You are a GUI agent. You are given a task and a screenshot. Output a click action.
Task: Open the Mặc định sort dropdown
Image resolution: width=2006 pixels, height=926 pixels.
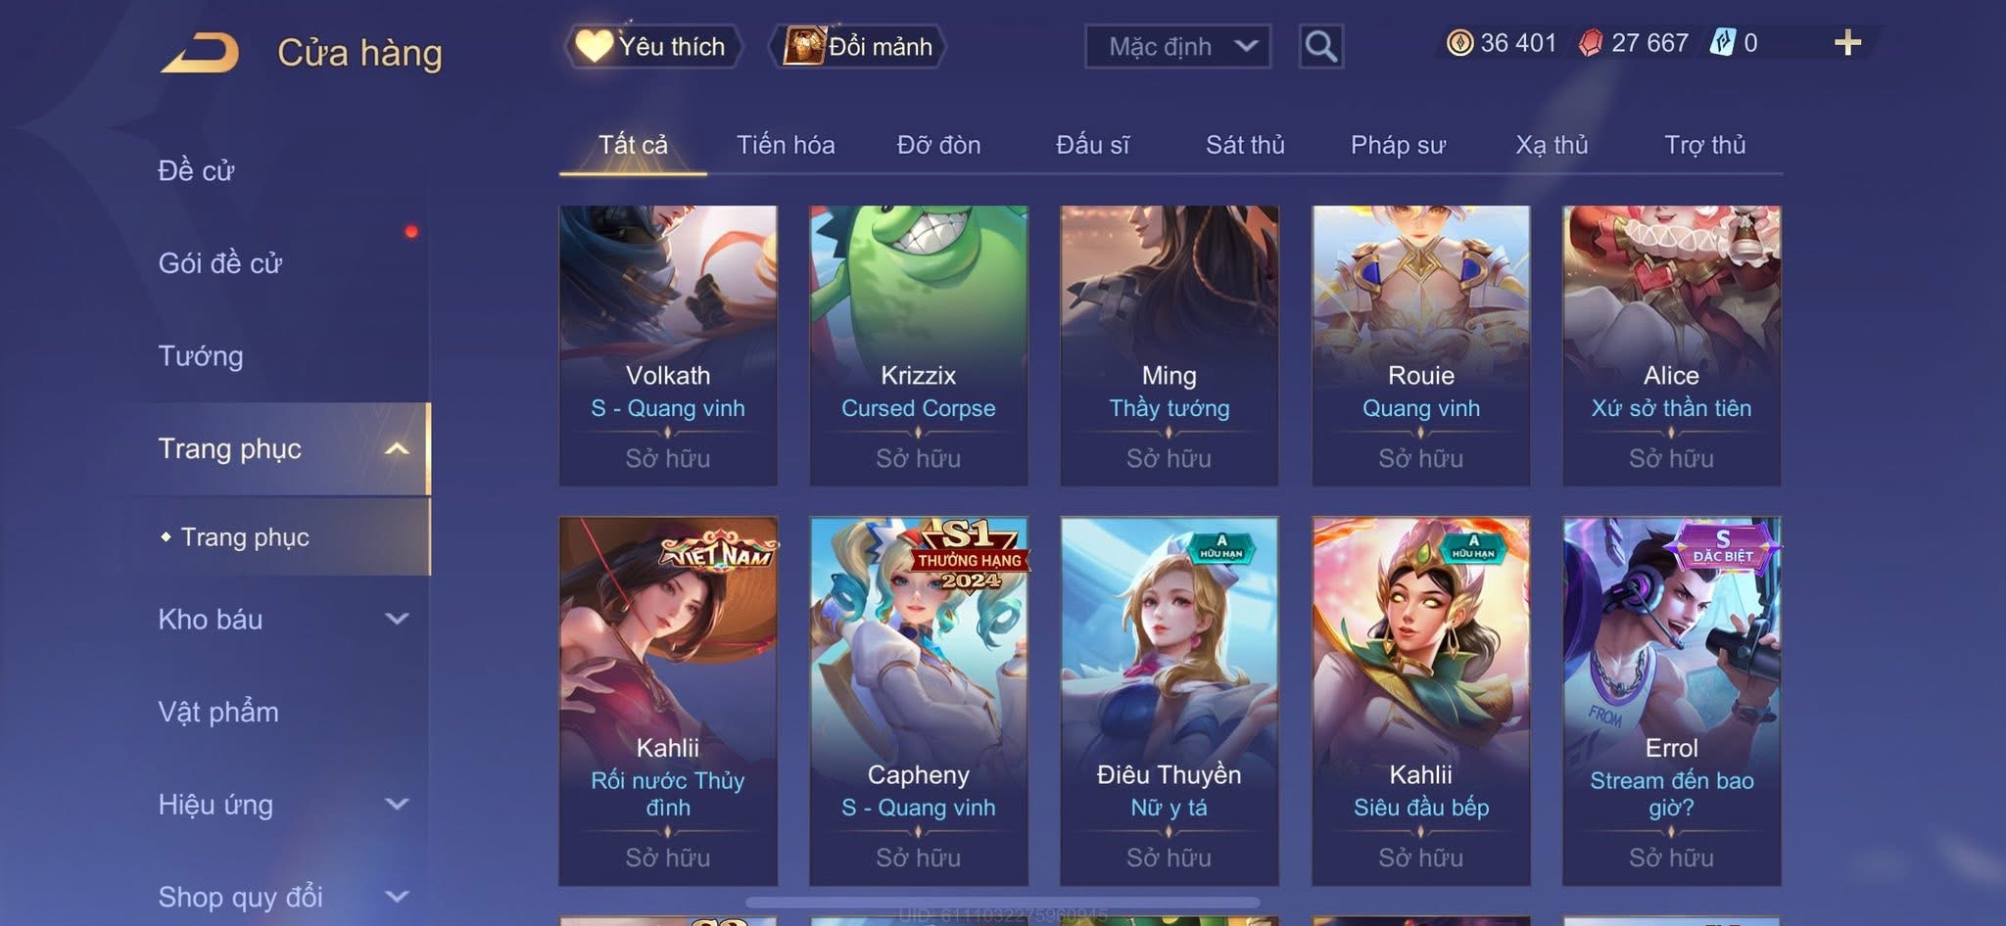point(1177,46)
